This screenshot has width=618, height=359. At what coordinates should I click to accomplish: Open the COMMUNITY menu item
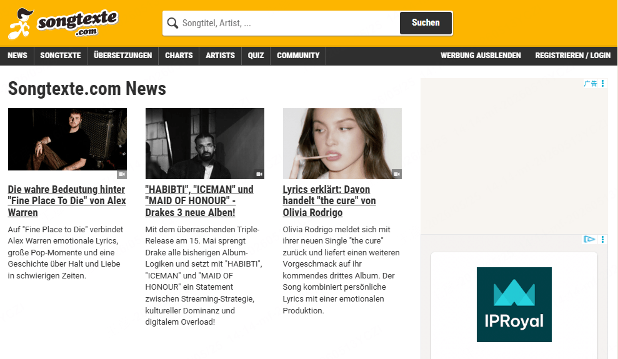[298, 56]
